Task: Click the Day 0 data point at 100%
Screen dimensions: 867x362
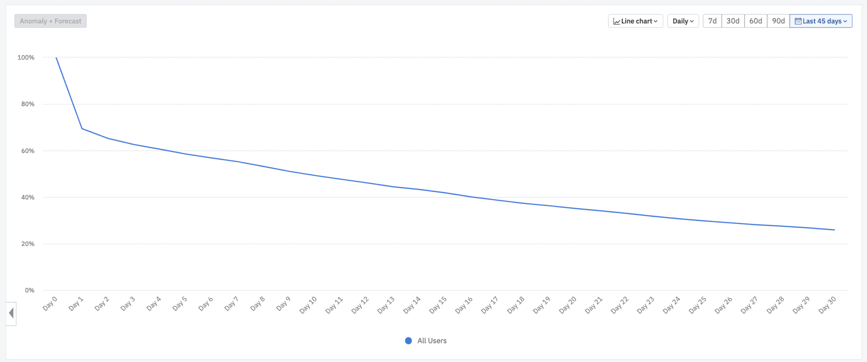Action: pos(55,57)
